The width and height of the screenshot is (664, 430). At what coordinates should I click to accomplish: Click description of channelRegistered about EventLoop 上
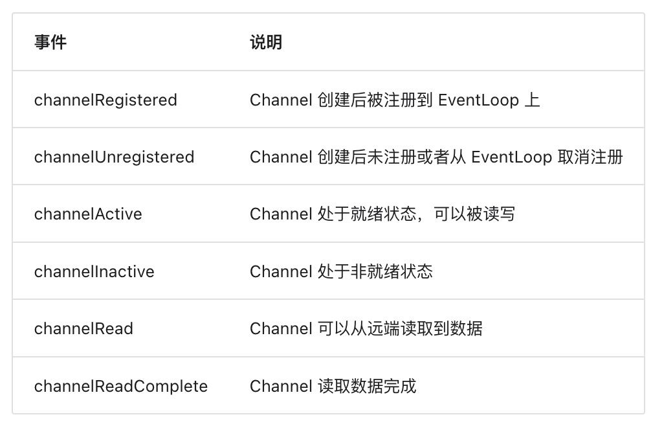pyautogui.click(x=395, y=100)
